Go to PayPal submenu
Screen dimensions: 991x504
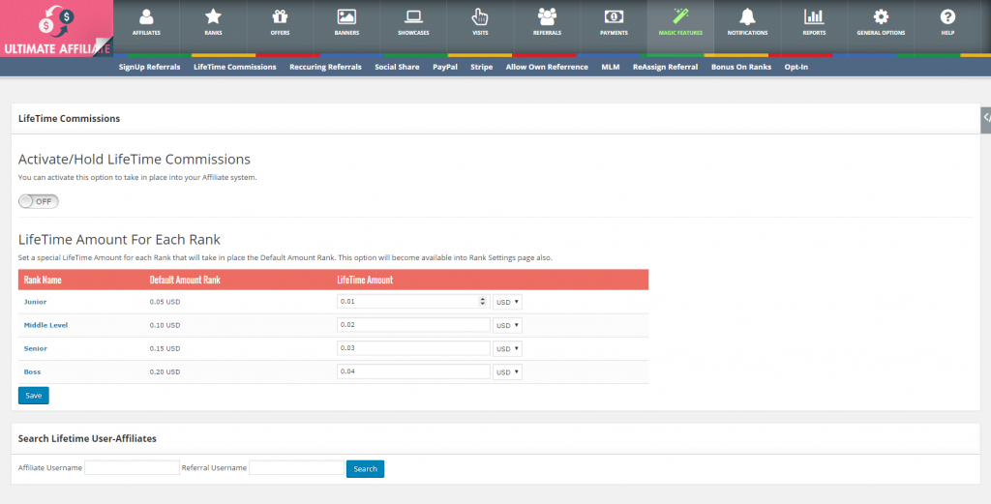pyautogui.click(x=445, y=67)
